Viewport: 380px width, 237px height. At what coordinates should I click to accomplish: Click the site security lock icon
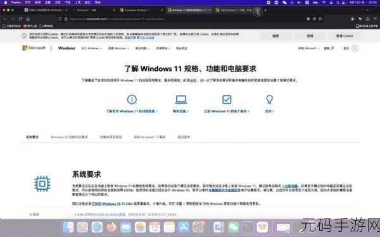pyautogui.click(x=66, y=19)
